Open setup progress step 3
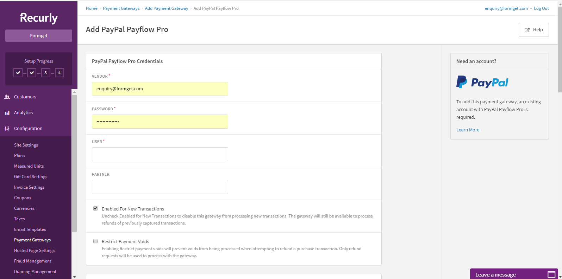The image size is (562, 279). coord(45,73)
